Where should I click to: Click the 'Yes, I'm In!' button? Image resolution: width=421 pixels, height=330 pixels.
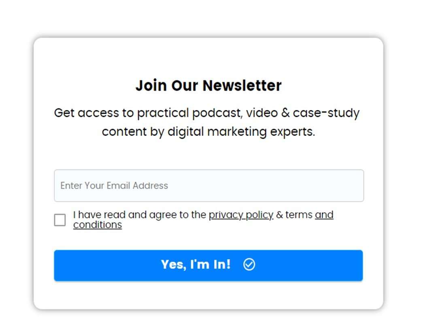tap(208, 265)
